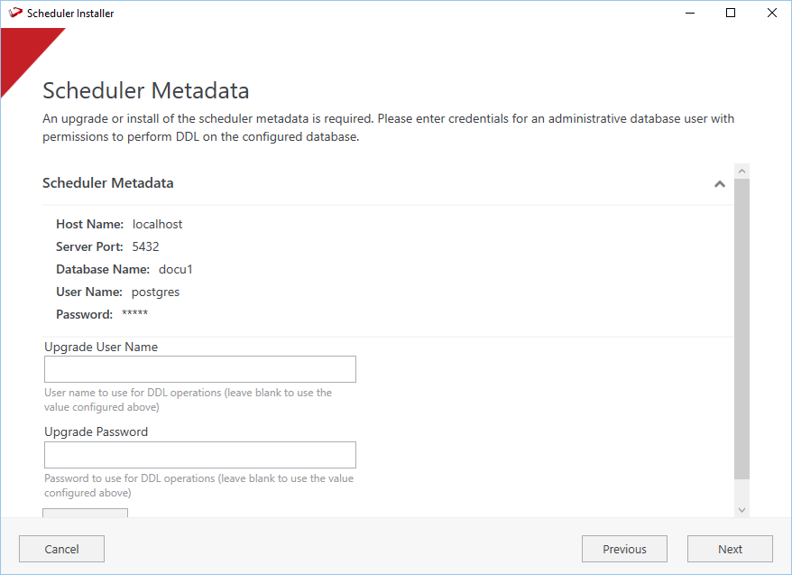
Task: Minimize the Scheduler Installer window
Action: tap(689, 14)
